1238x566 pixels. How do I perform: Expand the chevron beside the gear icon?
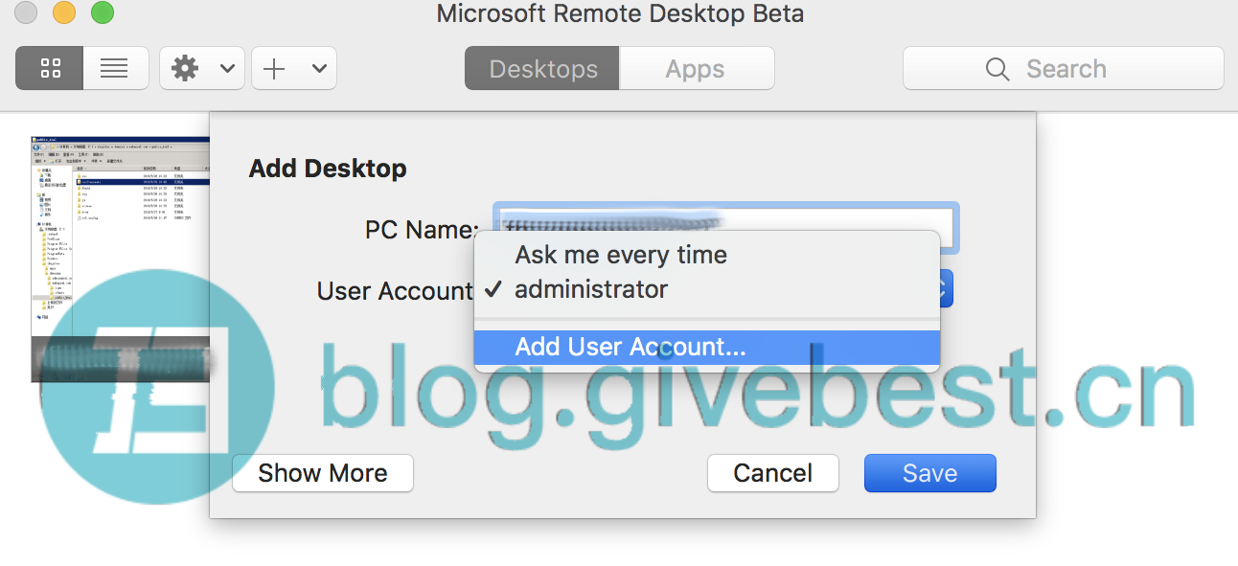pyautogui.click(x=227, y=68)
